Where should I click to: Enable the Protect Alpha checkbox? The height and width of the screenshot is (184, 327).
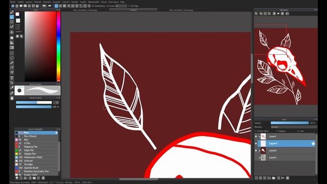click(255, 131)
